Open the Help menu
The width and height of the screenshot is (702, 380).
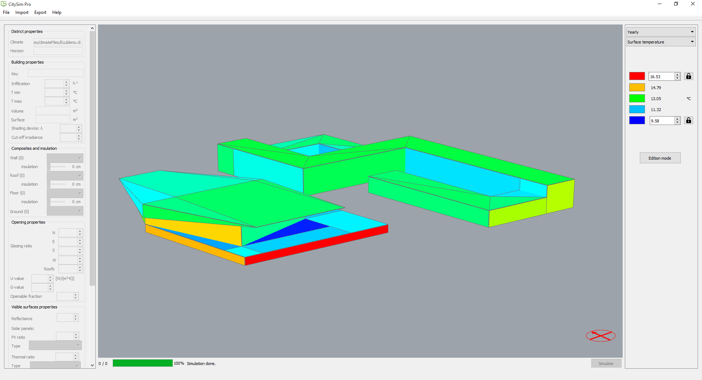point(57,12)
